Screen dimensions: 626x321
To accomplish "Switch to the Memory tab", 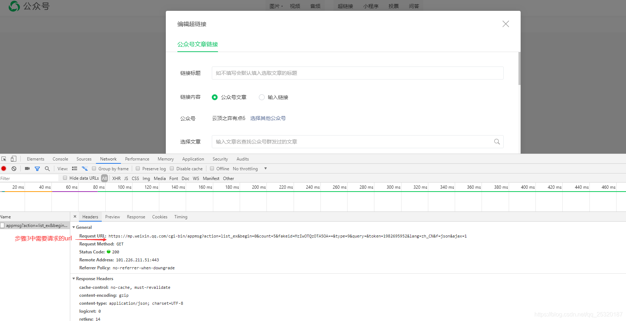I will 166,159.
